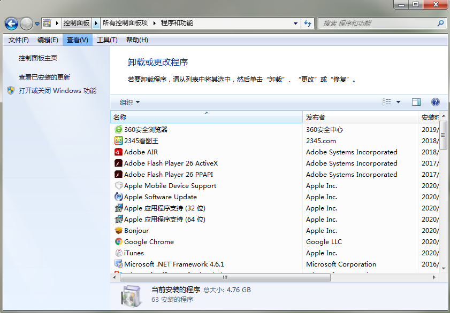Expand the arrow after 控制面板 breadcrumb
Image resolution: width=450 pixels, height=313 pixels.
point(96,23)
